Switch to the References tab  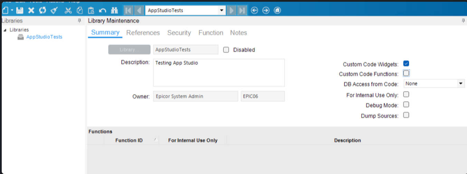click(143, 33)
